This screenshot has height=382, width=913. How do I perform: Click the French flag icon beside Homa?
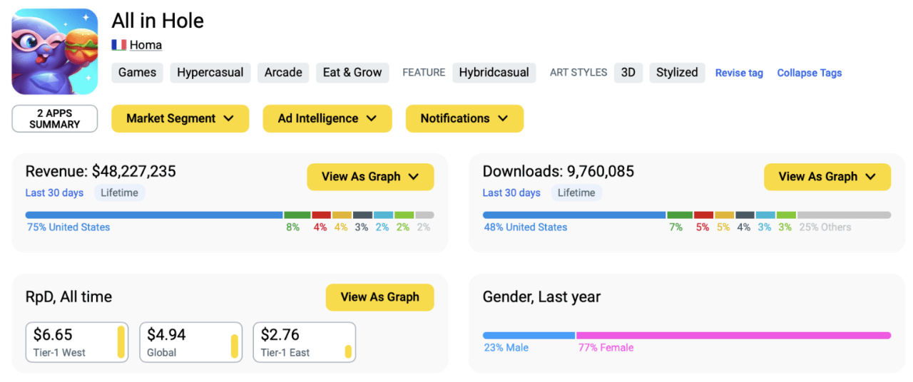[x=119, y=45]
